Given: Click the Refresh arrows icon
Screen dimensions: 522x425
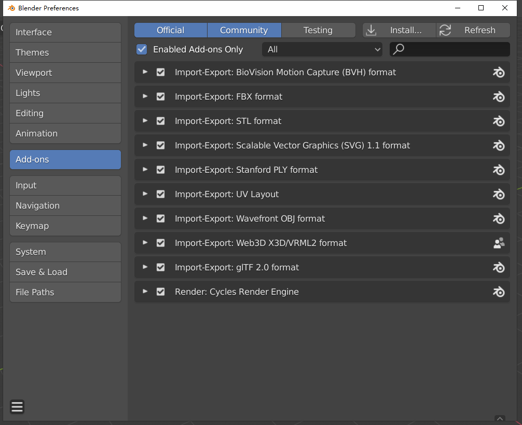Looking at the screenshot, I should click(445, 30).
